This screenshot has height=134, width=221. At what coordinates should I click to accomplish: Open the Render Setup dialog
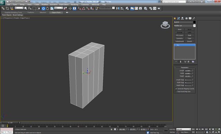150,8
